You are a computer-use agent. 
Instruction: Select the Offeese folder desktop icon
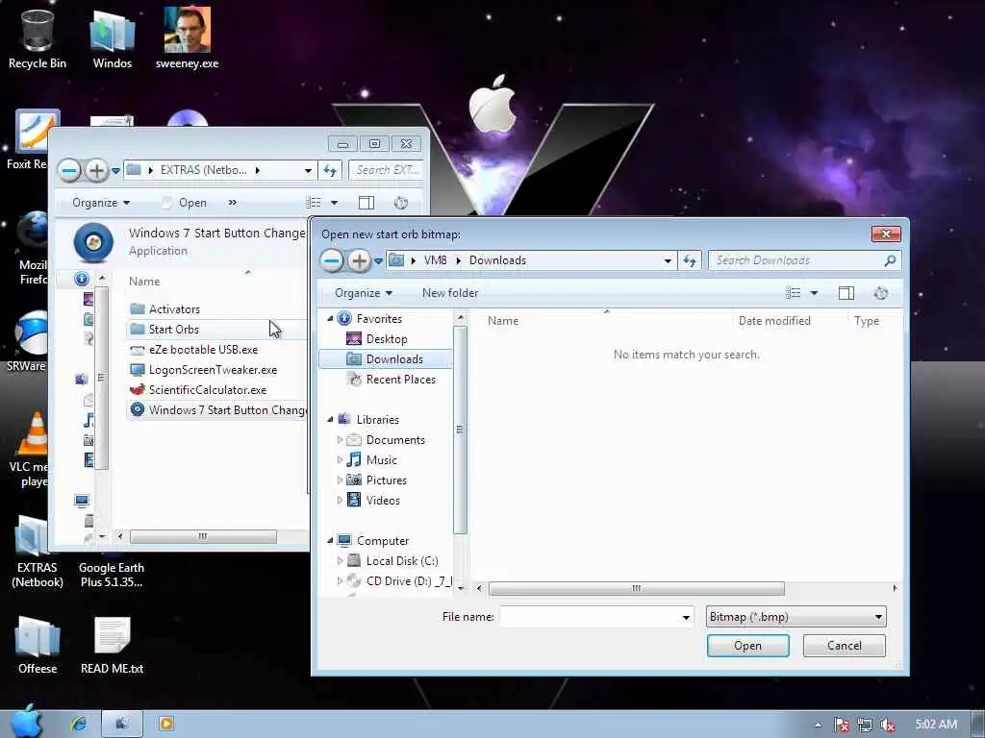(38, 645)
